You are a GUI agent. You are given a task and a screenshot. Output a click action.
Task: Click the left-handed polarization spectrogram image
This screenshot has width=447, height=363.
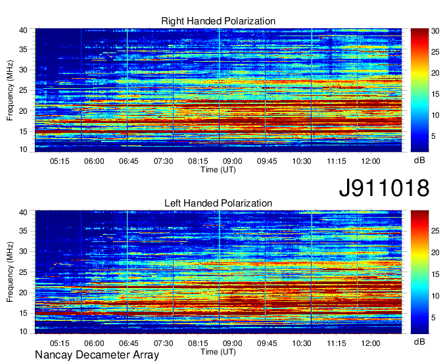pyautogui.click(x=218, y=272)
